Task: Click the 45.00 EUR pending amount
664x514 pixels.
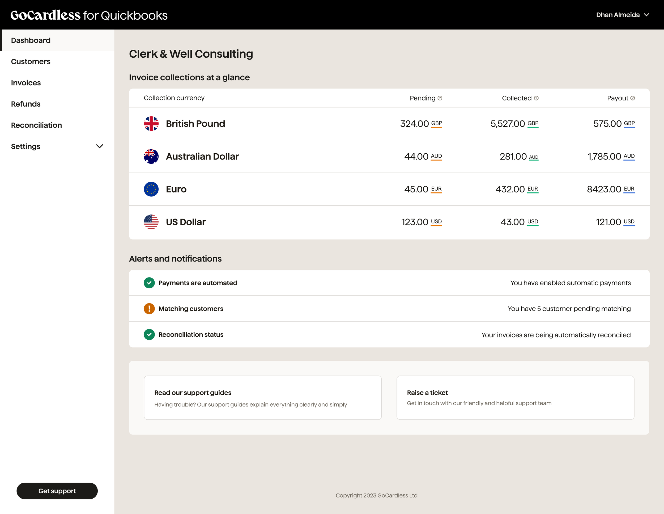Action: point(423,189)
